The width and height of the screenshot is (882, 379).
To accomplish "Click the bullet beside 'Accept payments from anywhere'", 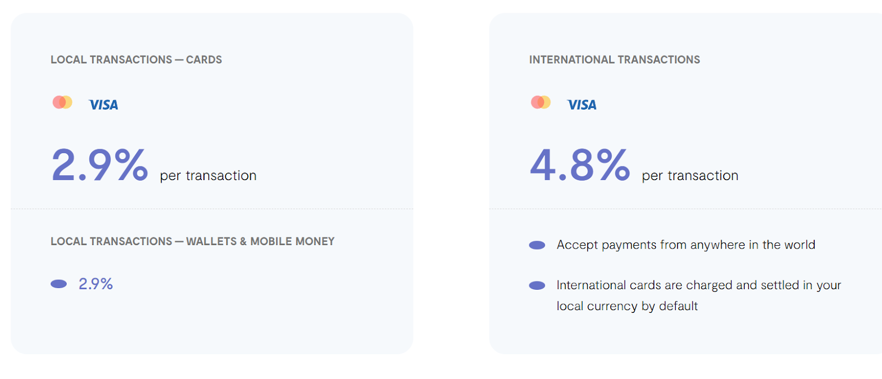I will [537, 245].
